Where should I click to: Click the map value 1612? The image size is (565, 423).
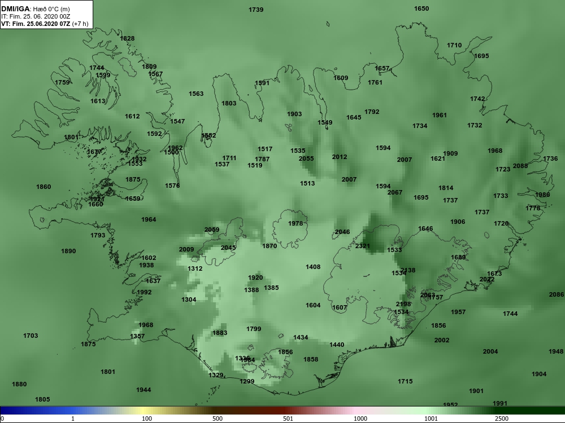[x=132, y=117]
